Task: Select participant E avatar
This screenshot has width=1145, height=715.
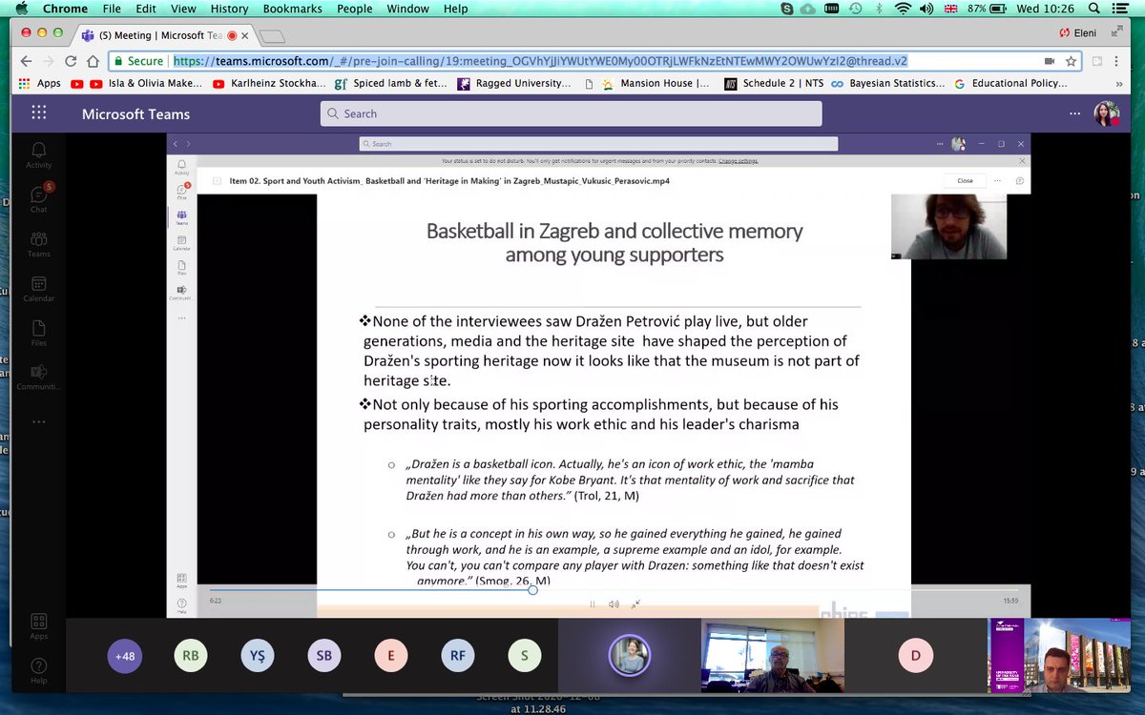Action: click(391, 656)
